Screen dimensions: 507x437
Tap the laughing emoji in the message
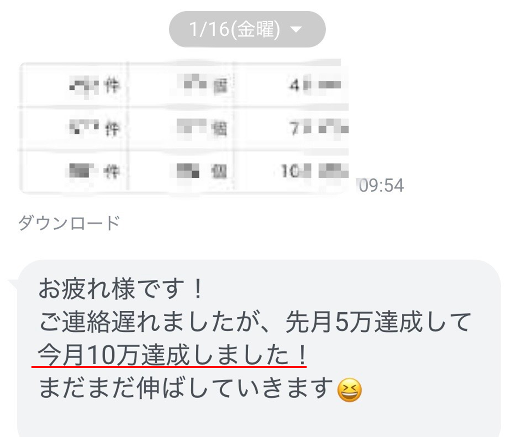(350, 390)
